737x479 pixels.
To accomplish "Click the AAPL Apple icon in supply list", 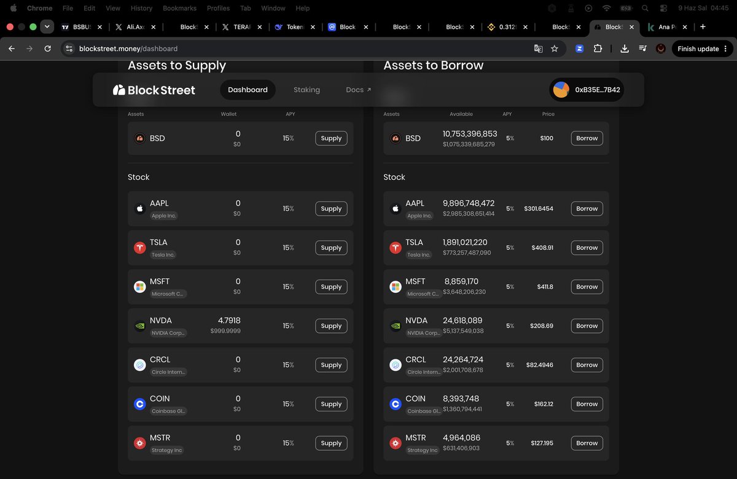I will pos(139,209).
